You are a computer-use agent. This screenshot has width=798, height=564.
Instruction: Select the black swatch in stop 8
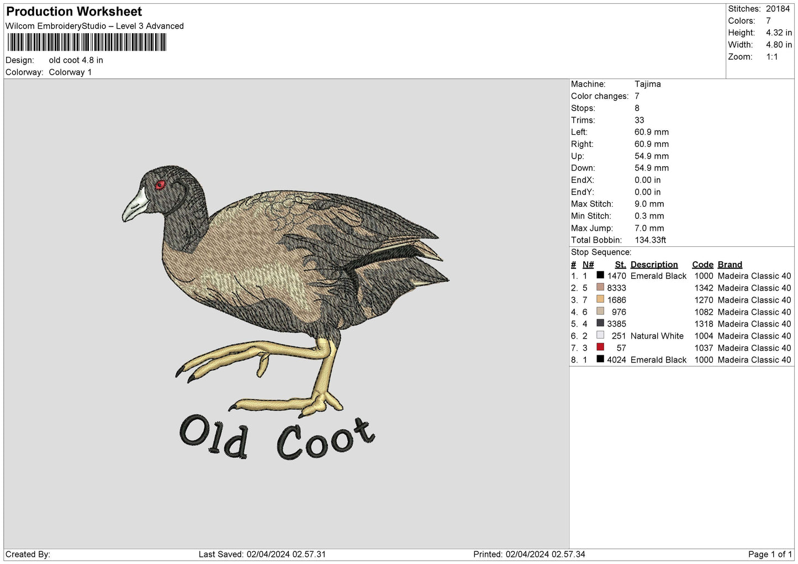600,359
